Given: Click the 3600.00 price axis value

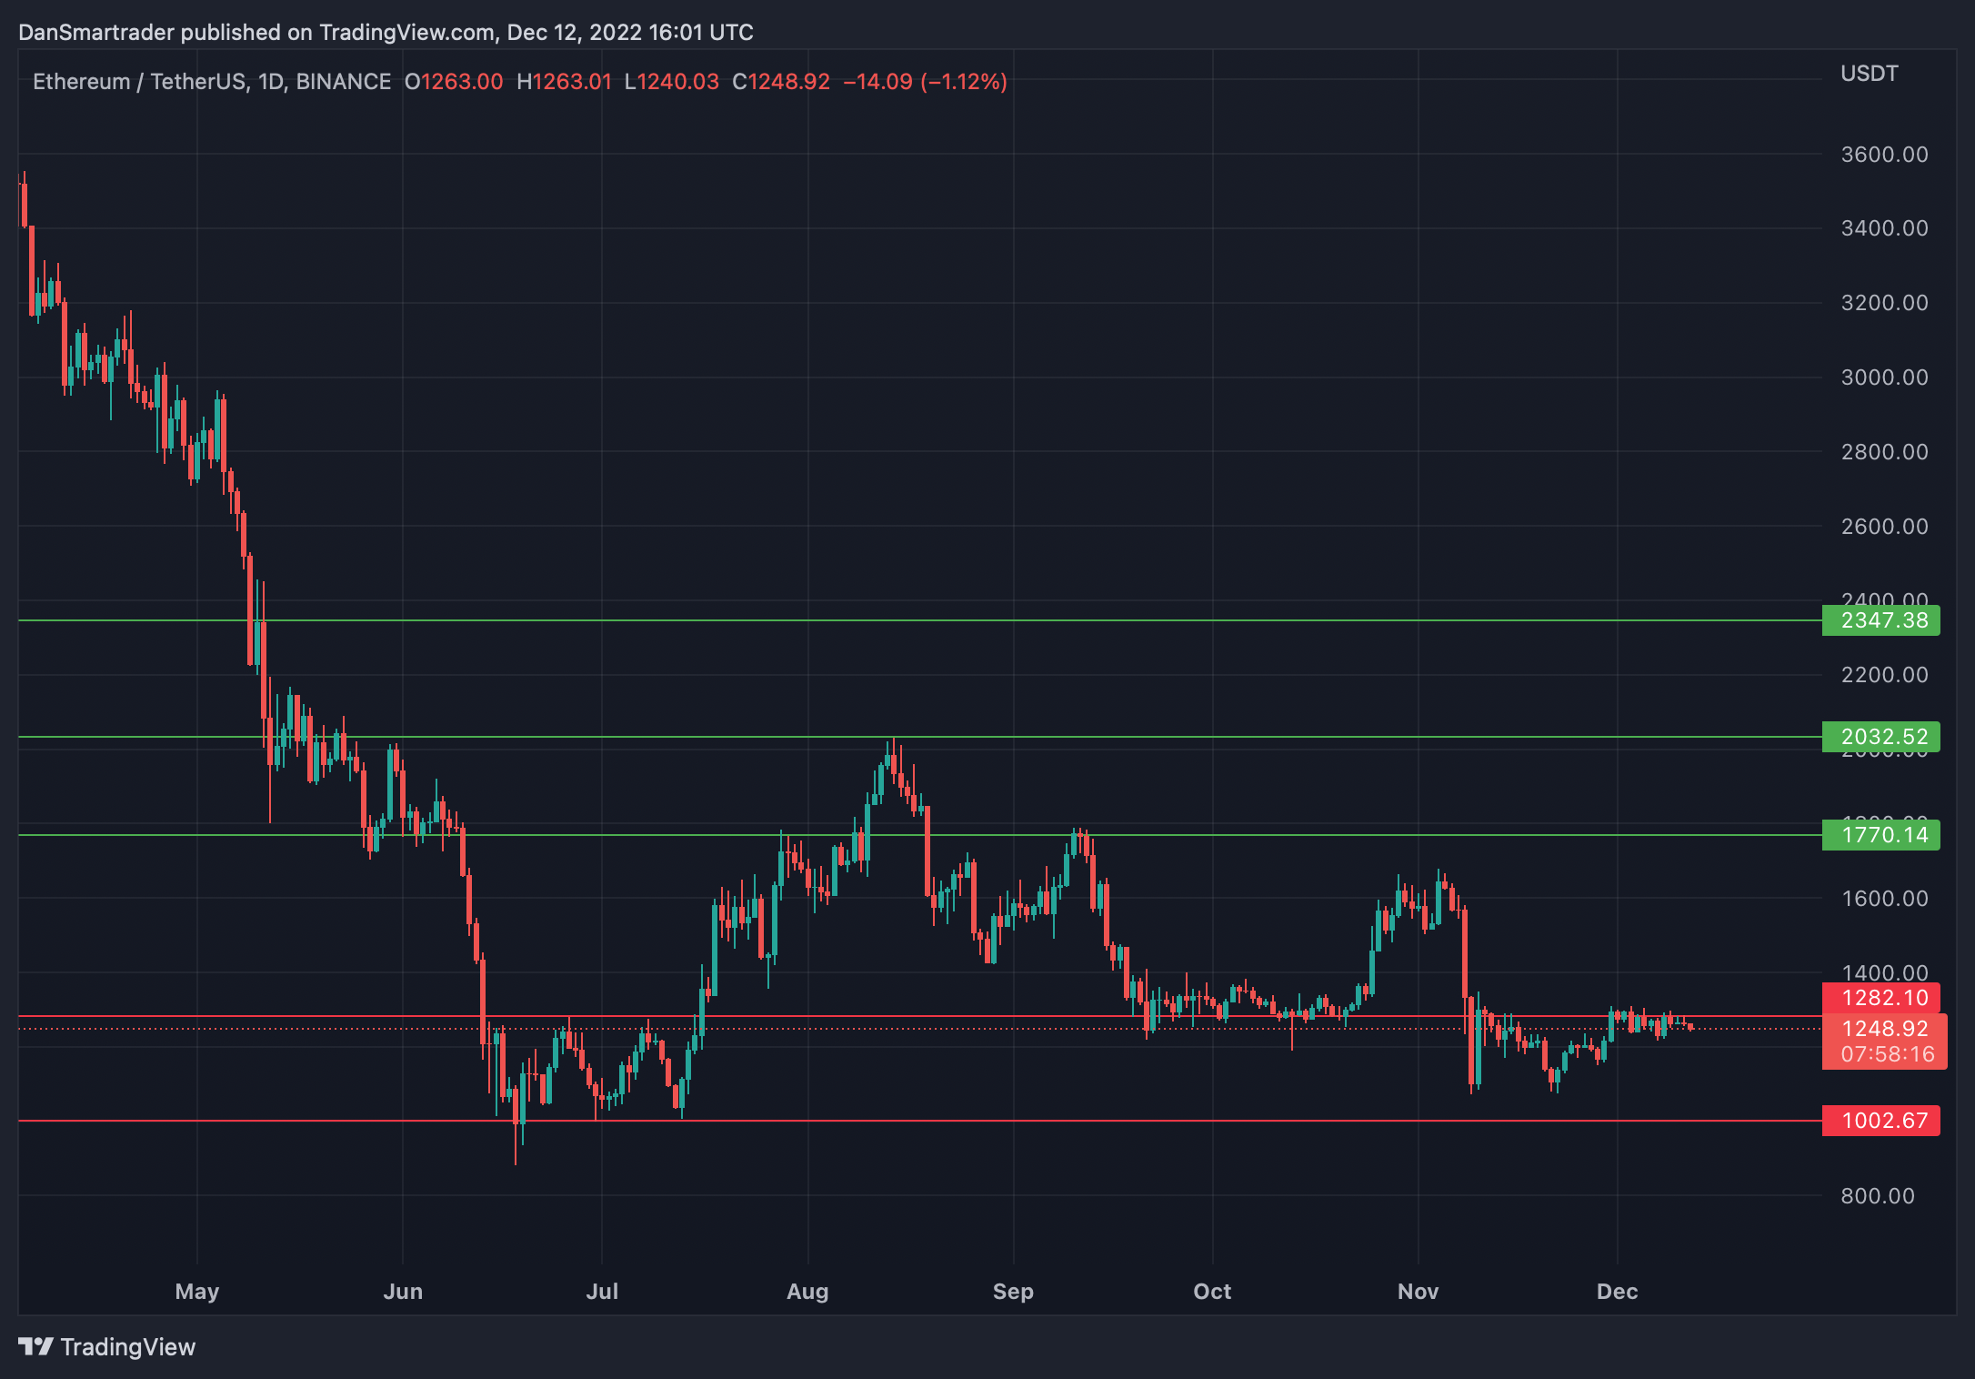Looking at the screenshot, I should (x=1884, y=154).
